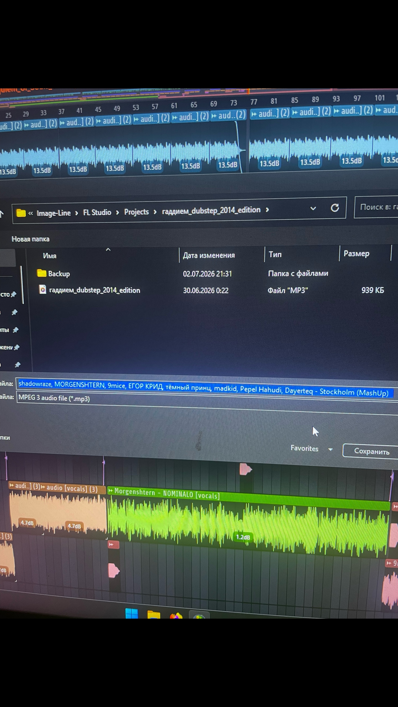Show hidden path levels via the « chevron
Image resolution: width=398 pixels, height=707 pixels.
(x=30, y=213)
